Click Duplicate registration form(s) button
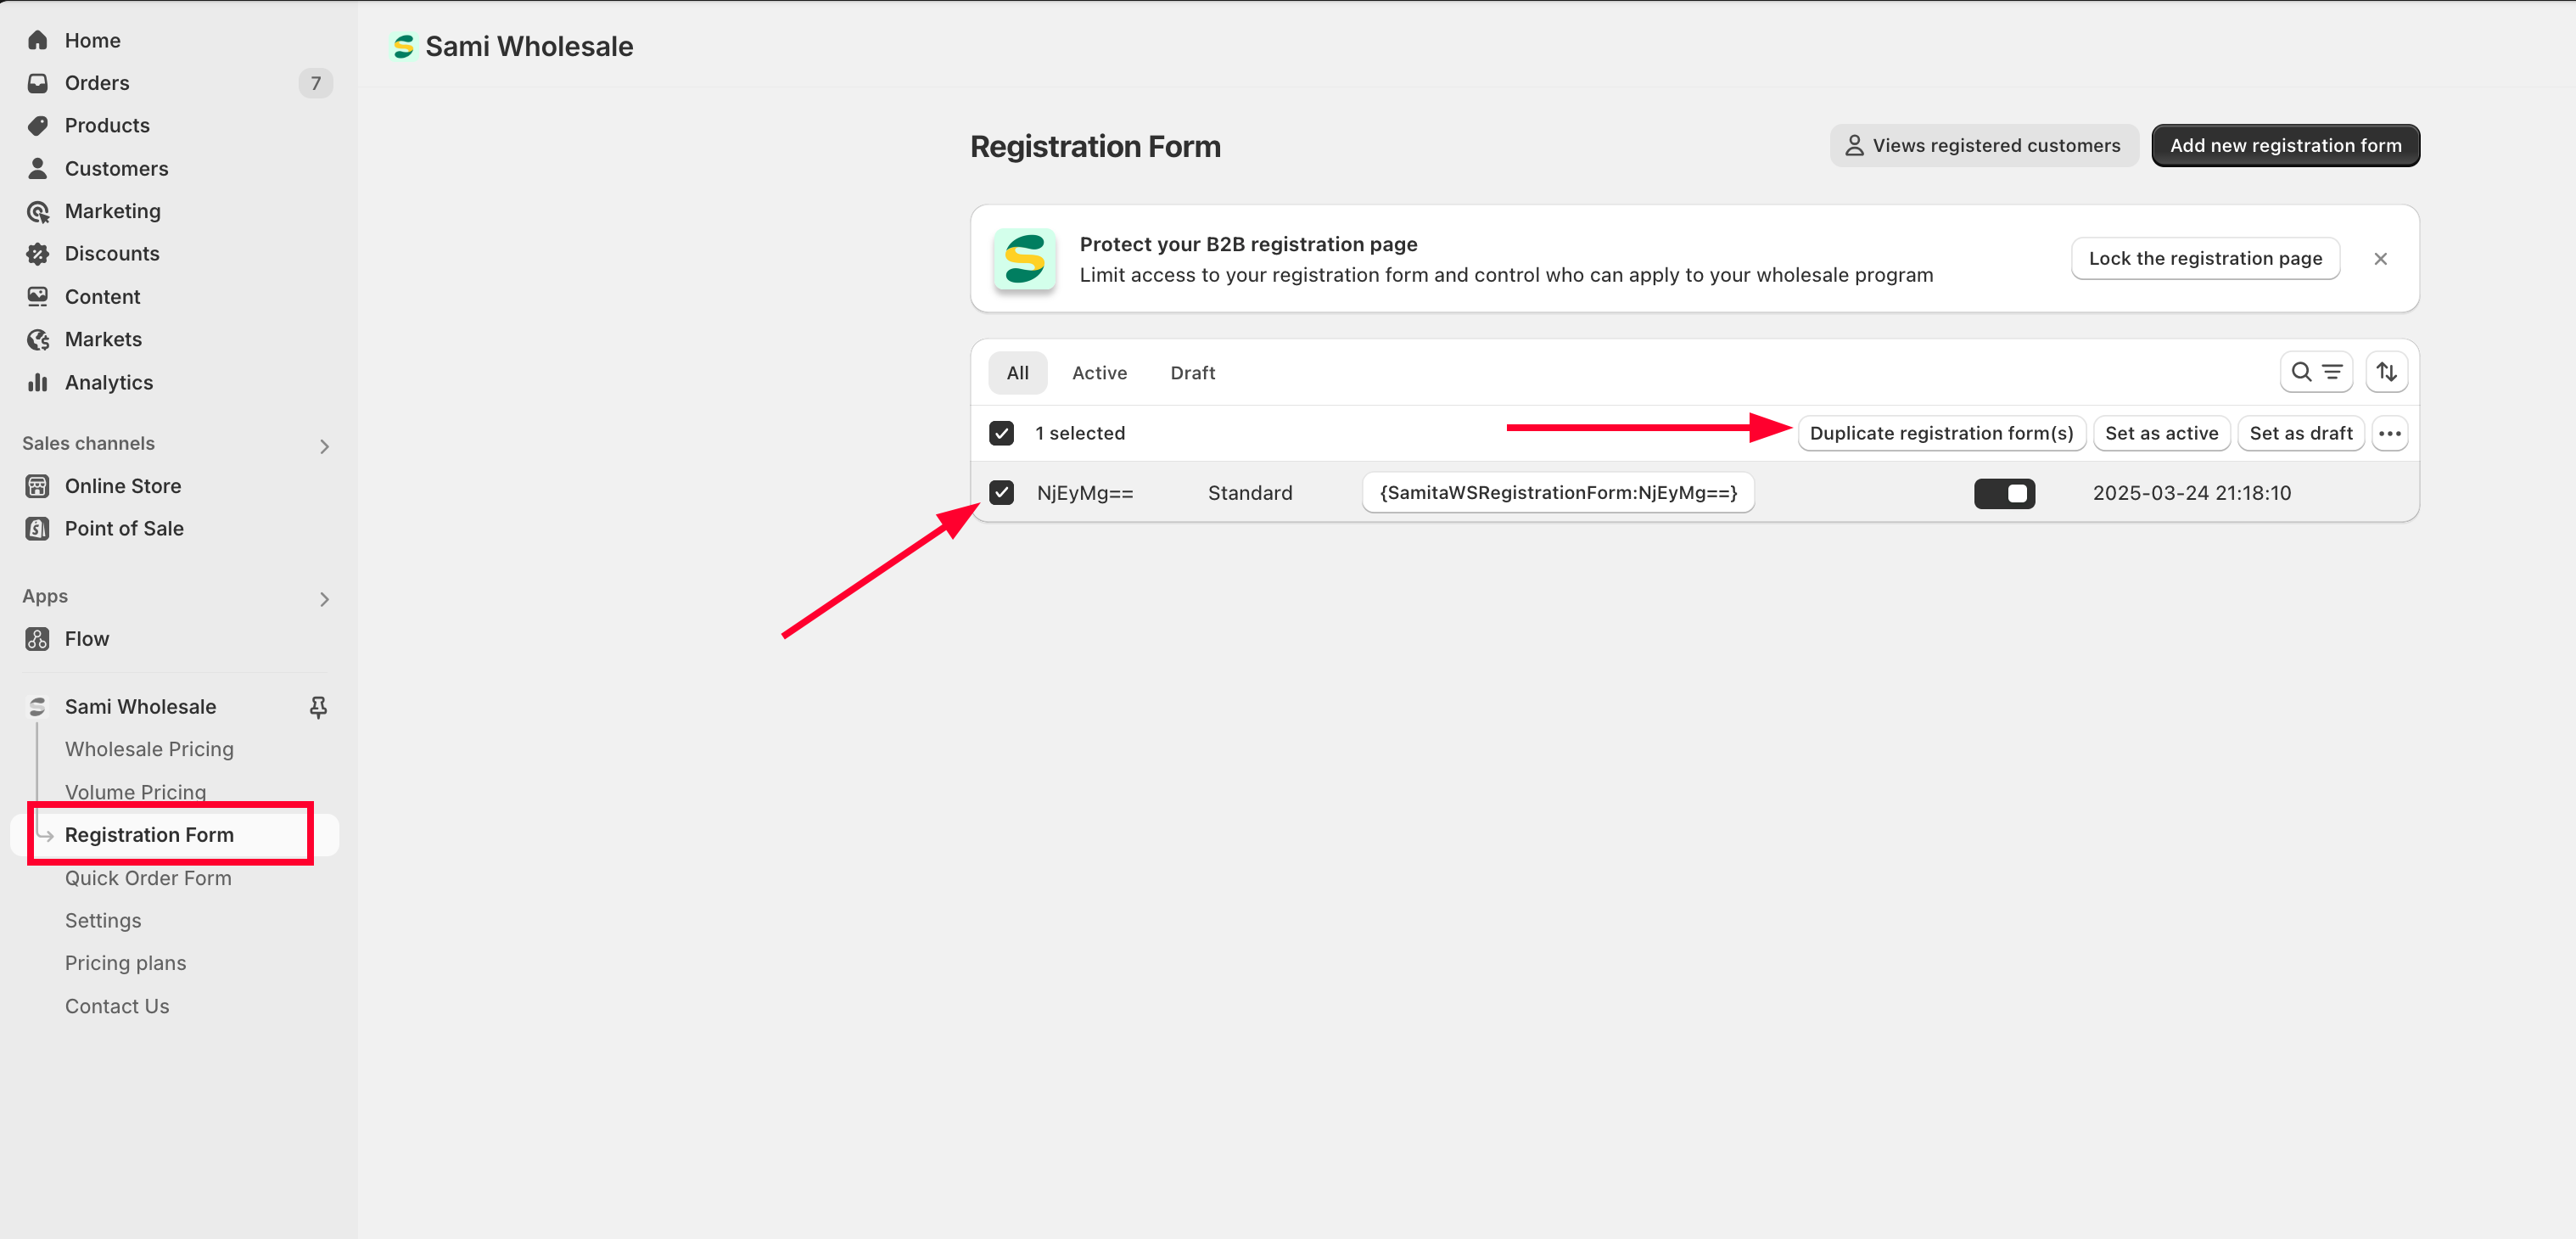Image resolution: width=2576 pixels, height=1239 pixels. 1941,433
